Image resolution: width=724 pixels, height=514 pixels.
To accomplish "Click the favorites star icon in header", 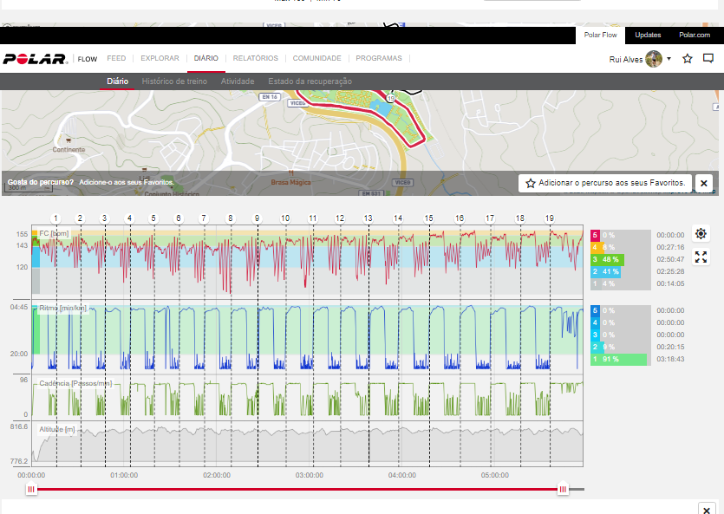I will 688,59.
